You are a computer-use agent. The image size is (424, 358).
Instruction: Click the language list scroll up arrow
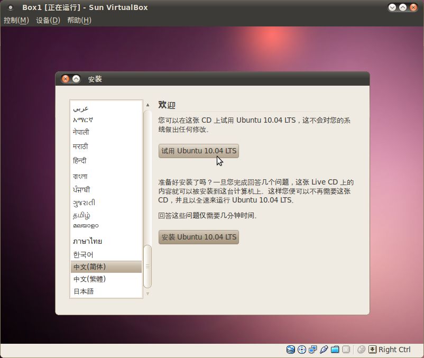point(148,105)
